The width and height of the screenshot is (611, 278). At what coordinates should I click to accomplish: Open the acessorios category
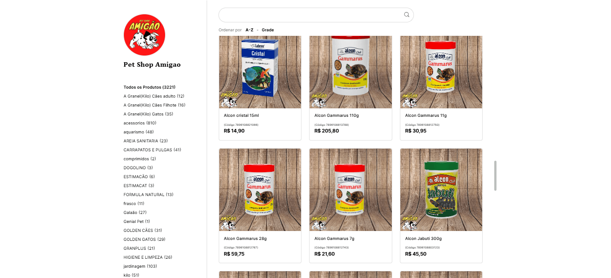(x=140, y=123)
